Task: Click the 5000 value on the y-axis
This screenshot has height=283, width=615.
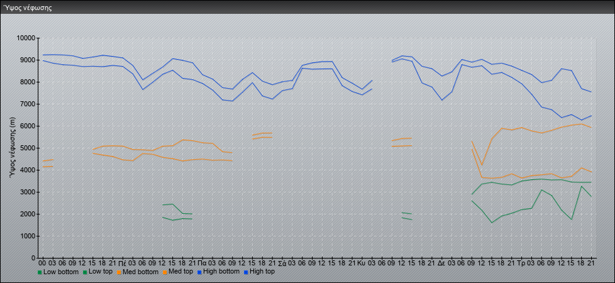Action: [x=28, y=148]
